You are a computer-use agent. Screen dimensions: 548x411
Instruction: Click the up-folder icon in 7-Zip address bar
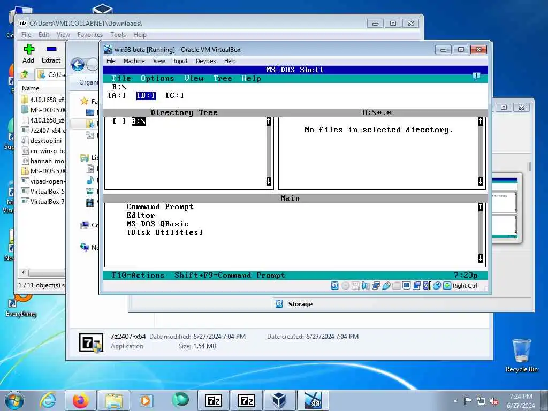pos(25,74)
